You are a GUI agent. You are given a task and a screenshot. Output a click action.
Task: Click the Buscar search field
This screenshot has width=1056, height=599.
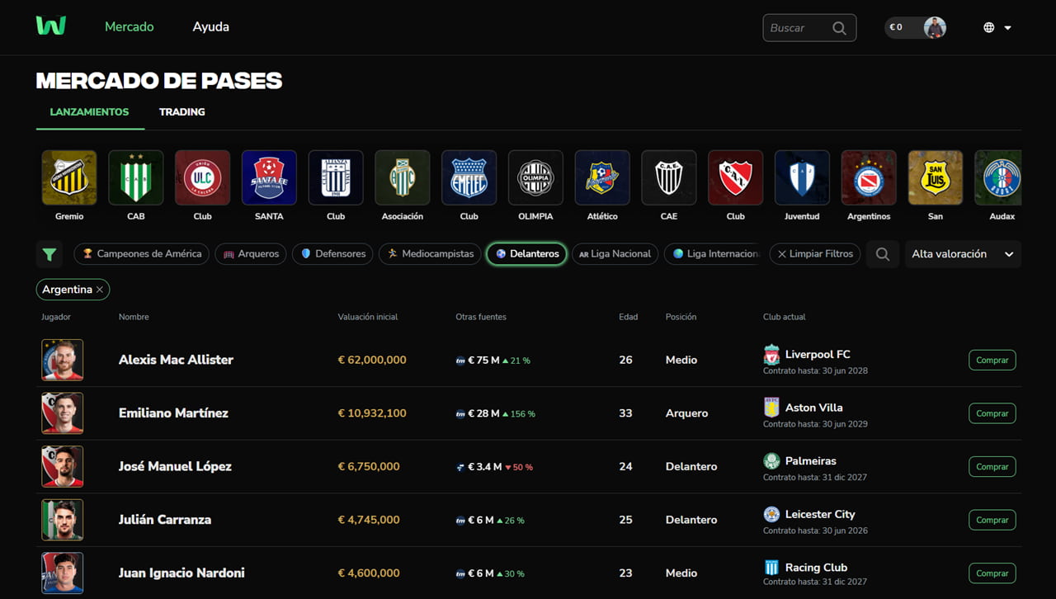point(799,28)
